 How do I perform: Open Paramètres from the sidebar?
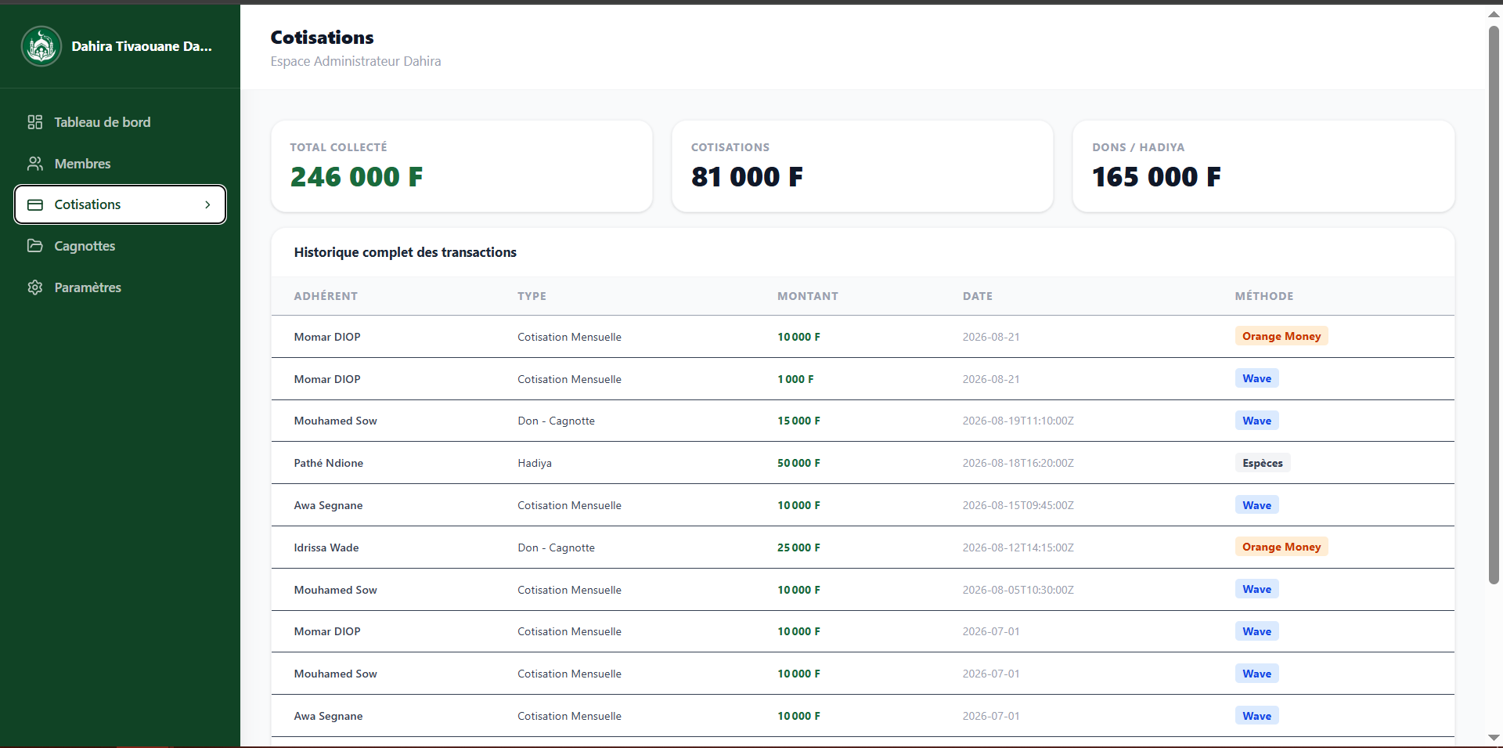pos(120,287)
